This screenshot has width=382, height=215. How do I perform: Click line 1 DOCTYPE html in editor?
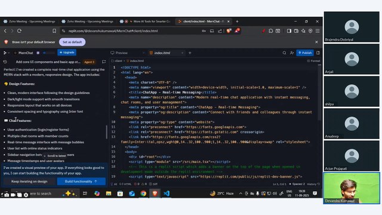[x=135, y=67]
